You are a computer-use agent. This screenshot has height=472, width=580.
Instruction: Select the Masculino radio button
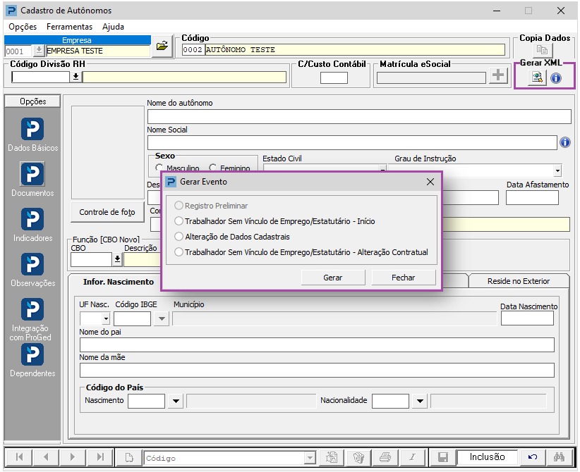(159, 168)
